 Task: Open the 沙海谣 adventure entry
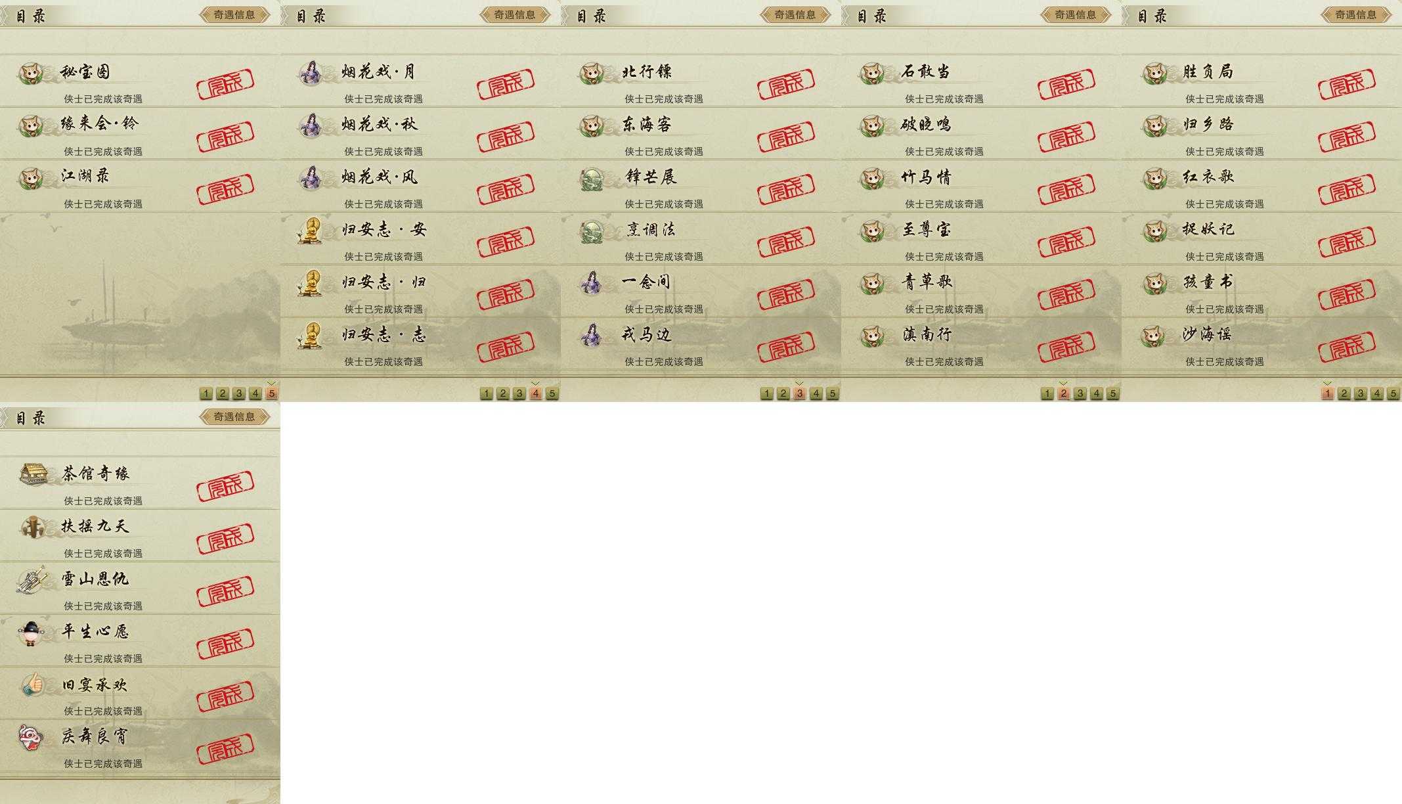(x=1261, y=344)
